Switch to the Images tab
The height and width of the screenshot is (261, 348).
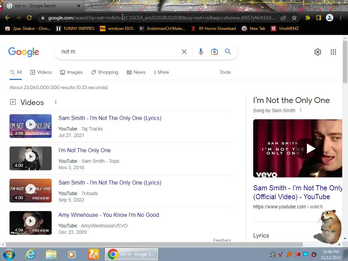[71, 72]
